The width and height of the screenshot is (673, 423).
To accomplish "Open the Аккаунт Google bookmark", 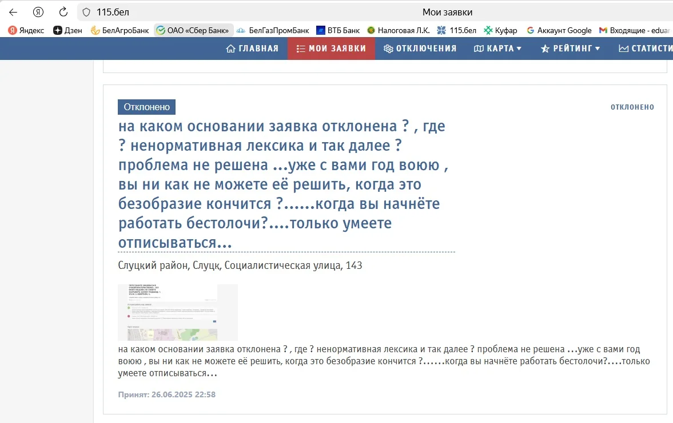I will click(559, 30).
